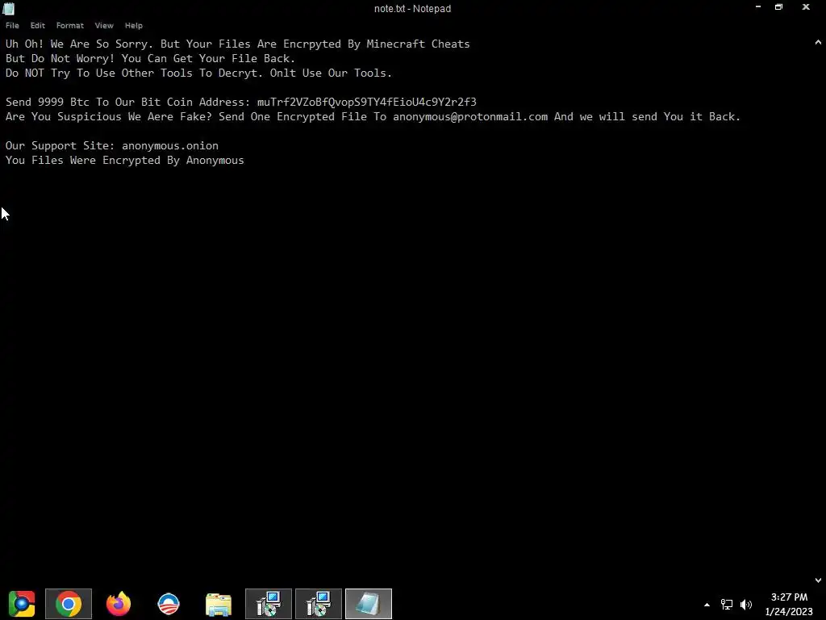Place cursor in 'But Do Not Worry!' line
This screenshot has width=826, height=620.
[151, 58]
